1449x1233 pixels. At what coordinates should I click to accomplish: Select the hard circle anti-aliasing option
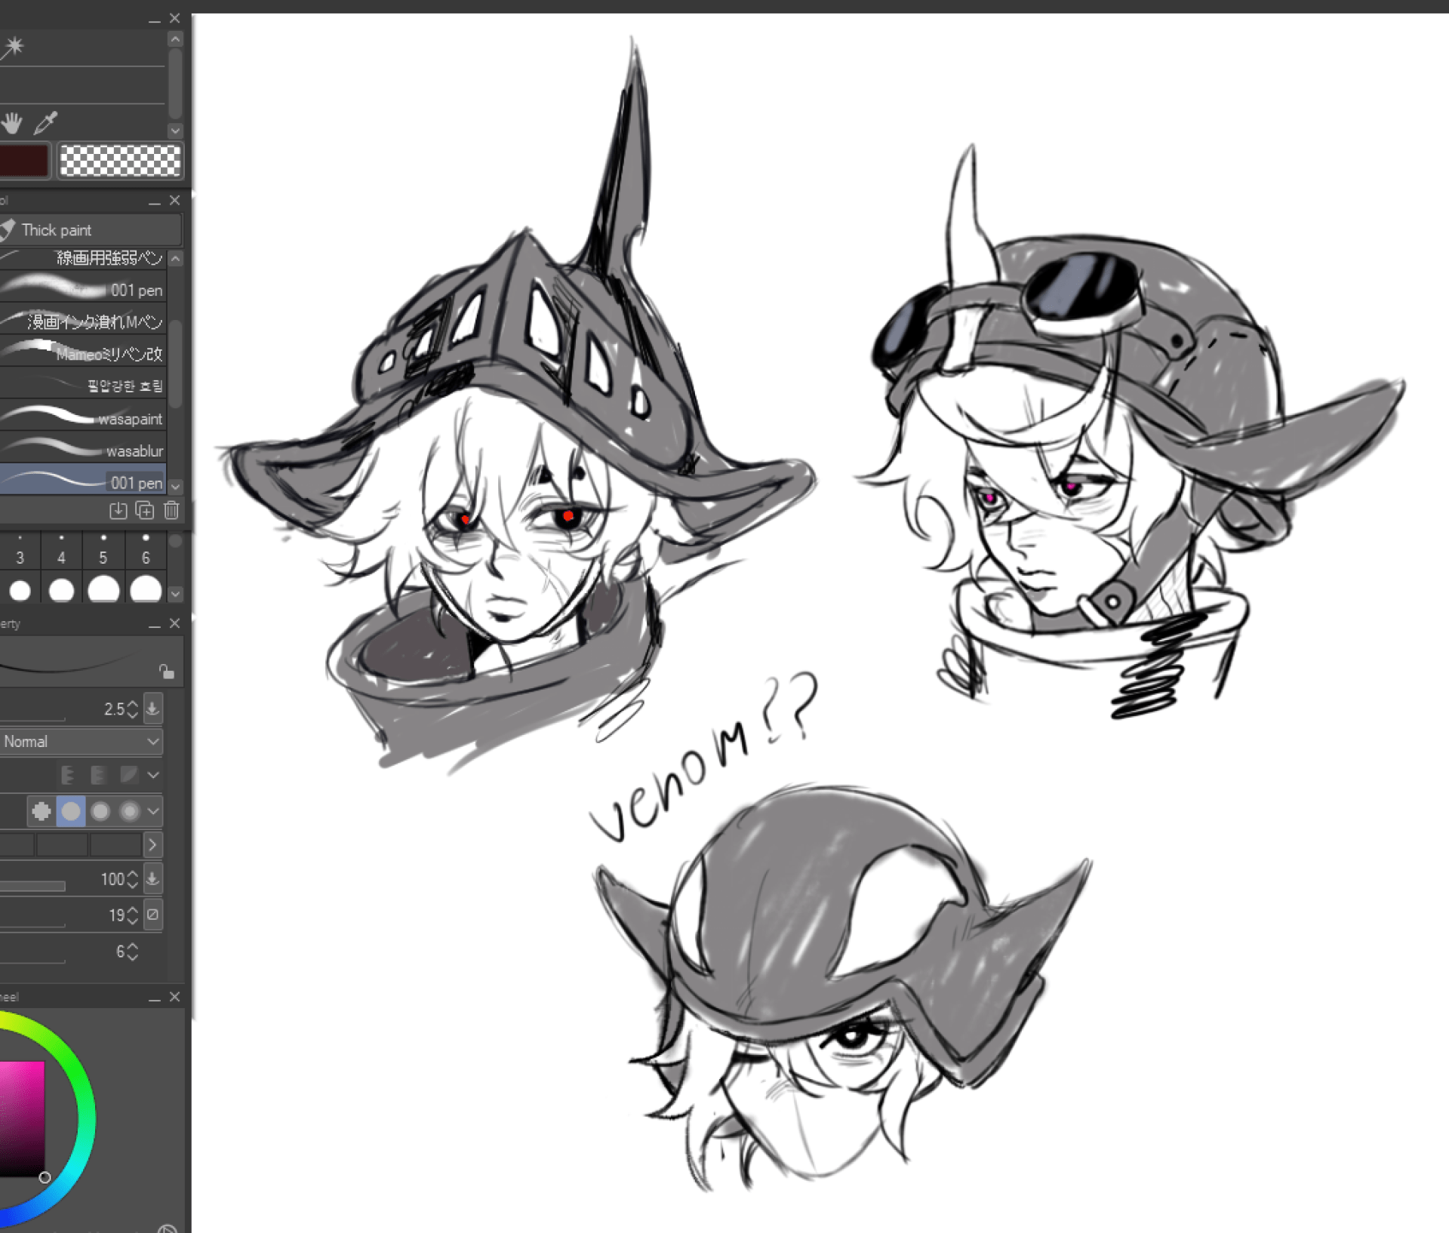click(71, 811)
